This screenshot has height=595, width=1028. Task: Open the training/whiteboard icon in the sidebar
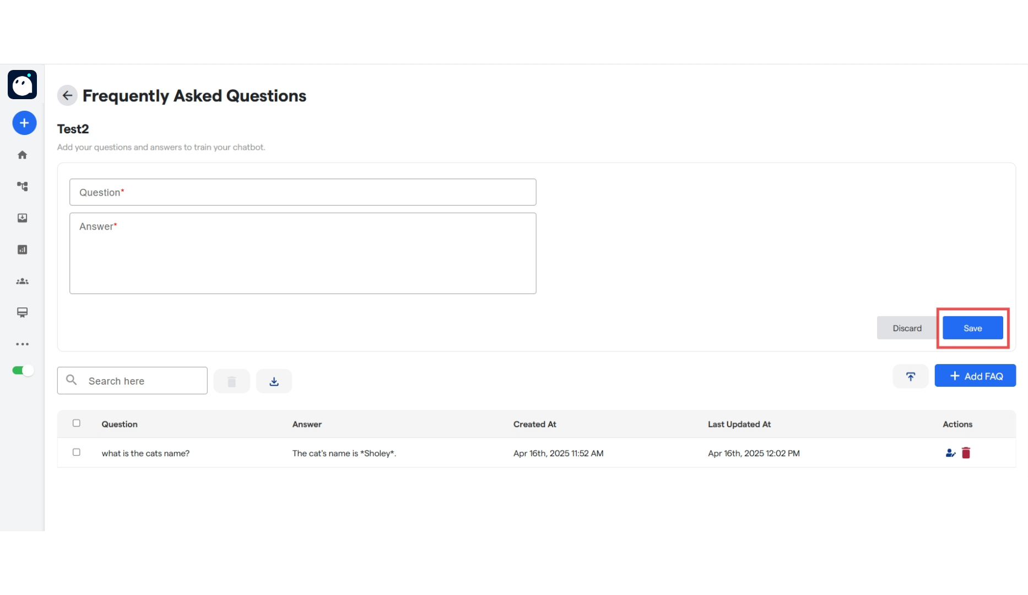tap(22, 312)
